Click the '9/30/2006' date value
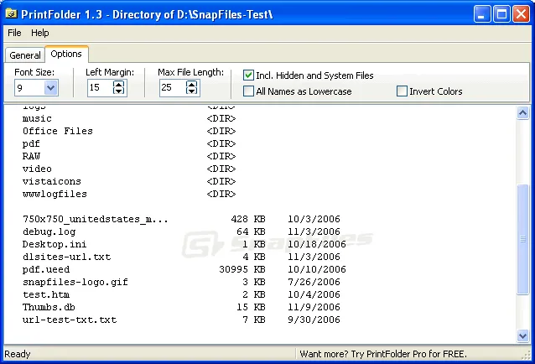 pos(314,320)
